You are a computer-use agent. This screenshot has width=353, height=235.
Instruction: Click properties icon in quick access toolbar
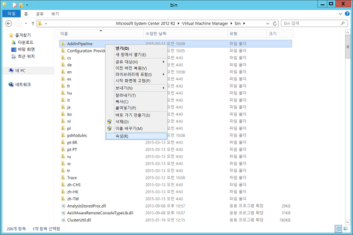[x=15, y=5]
